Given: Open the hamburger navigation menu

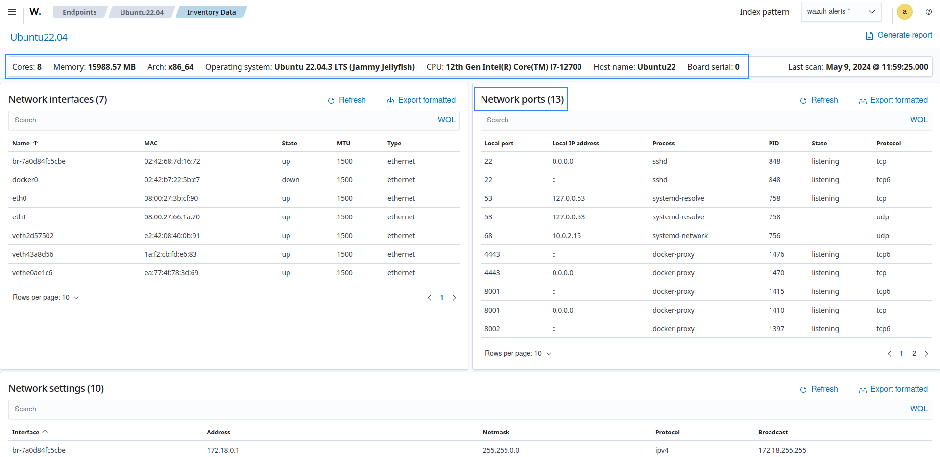Looking at the screenshot, I should click(12, 12).
